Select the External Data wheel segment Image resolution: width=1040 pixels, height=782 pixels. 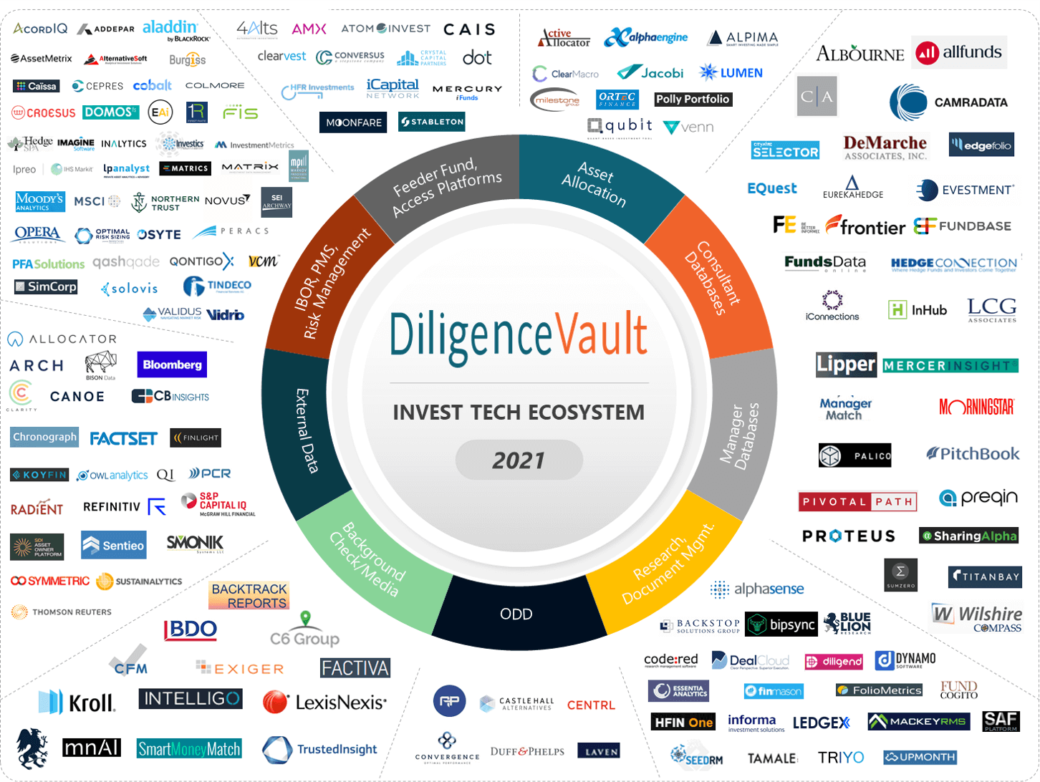click(x=306, y=432)
